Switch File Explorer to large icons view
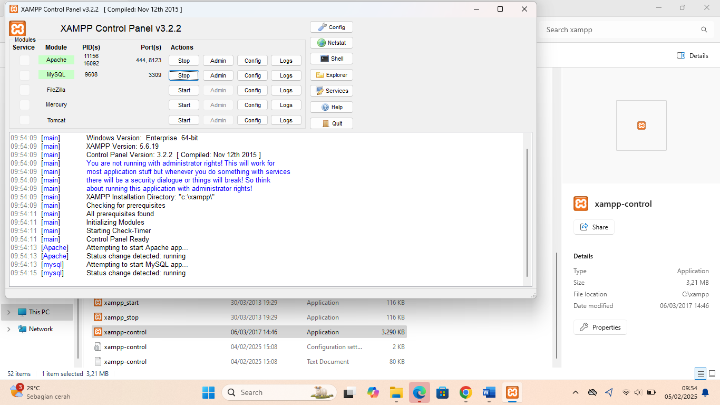 click(x=712, y=374)
